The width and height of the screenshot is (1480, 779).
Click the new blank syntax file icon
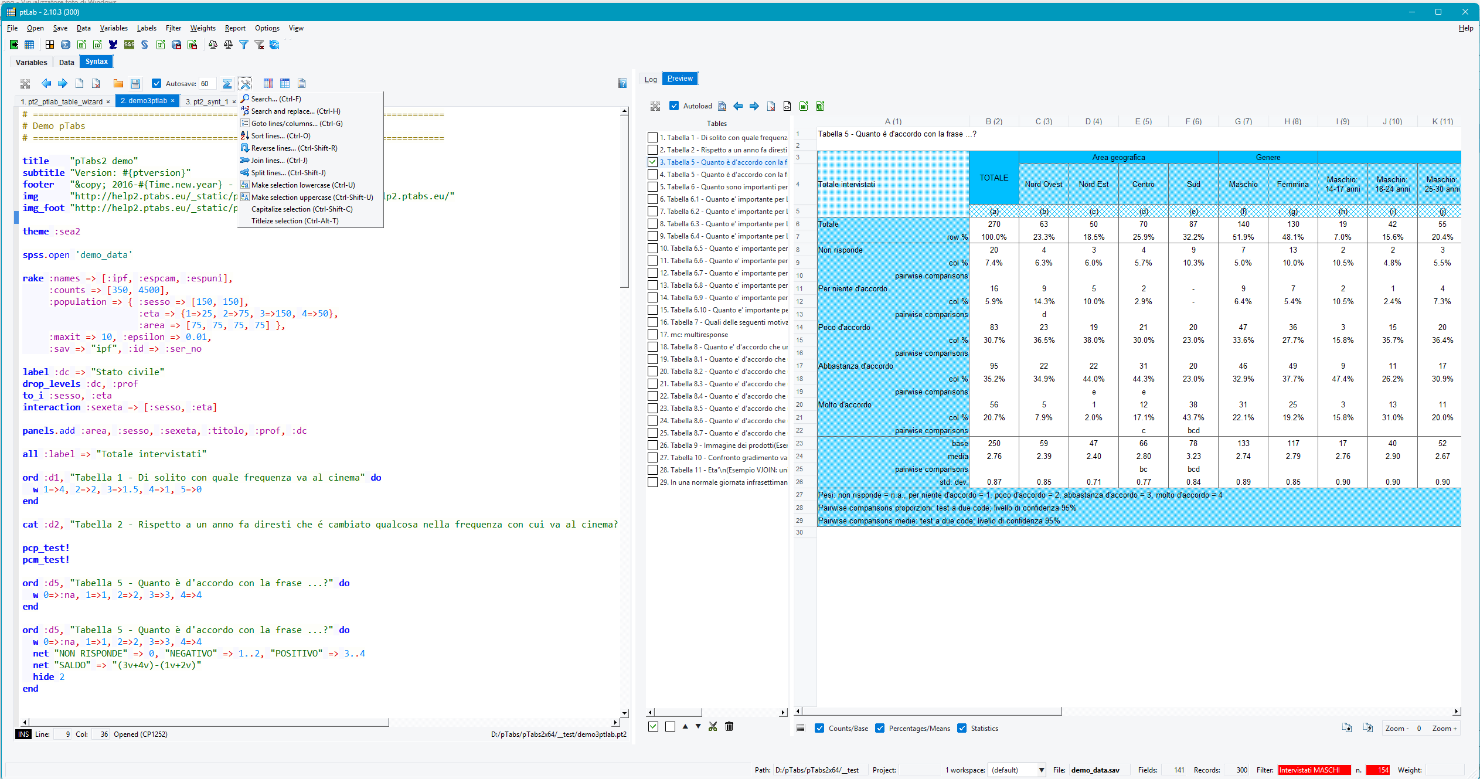pos(79,83)
